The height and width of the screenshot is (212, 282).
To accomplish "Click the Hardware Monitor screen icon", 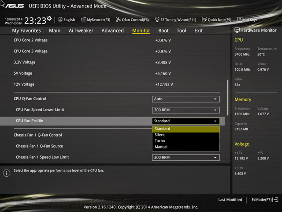I will point(237,30).
